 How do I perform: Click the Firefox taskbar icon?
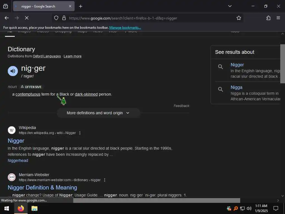click(x=21, y=208)
